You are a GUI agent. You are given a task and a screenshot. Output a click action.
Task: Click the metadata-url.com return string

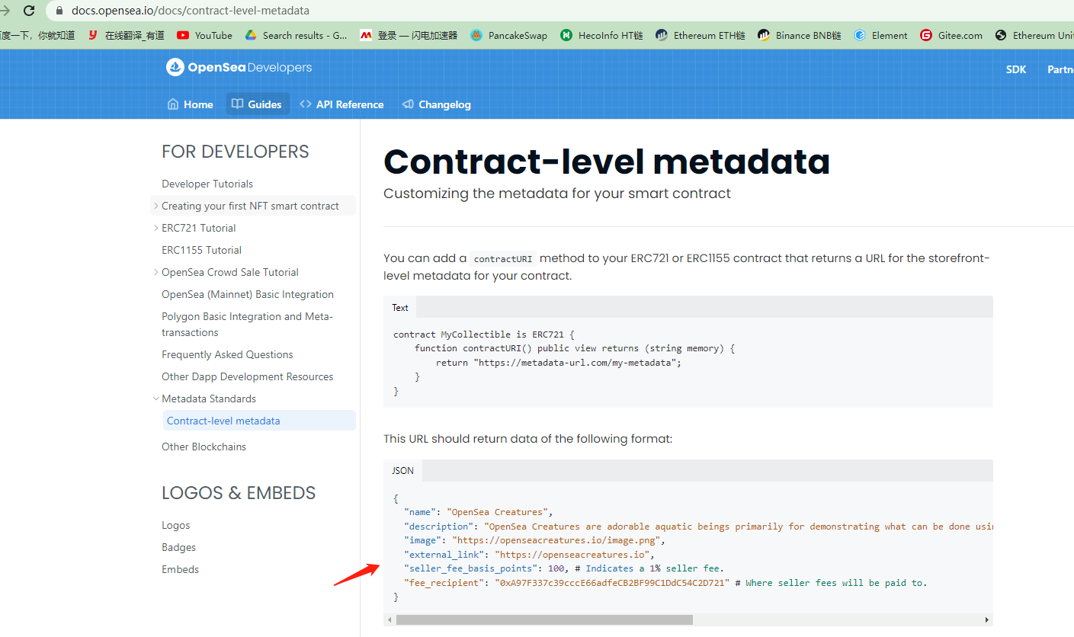click(x=576, y=363)
